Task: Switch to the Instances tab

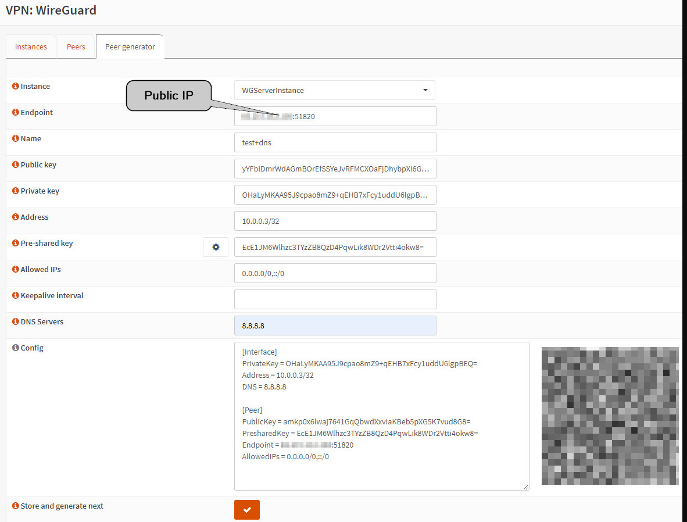Action: click(31, 47)
